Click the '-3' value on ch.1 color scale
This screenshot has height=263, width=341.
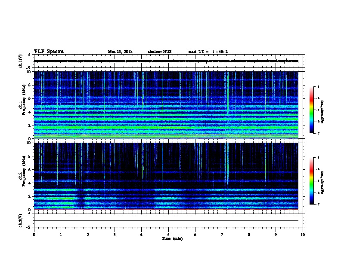pos(317,86)
